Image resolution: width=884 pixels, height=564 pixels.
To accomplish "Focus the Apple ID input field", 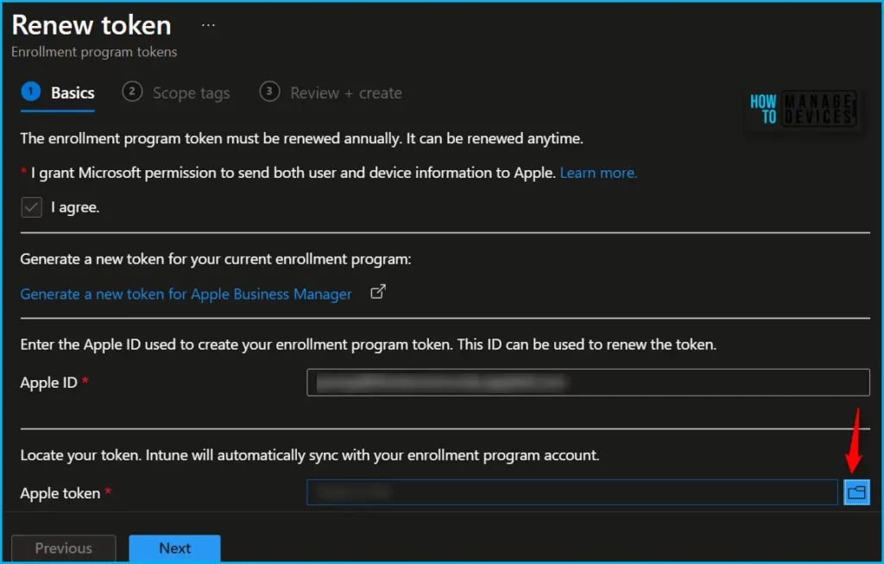I will point(588,383).
